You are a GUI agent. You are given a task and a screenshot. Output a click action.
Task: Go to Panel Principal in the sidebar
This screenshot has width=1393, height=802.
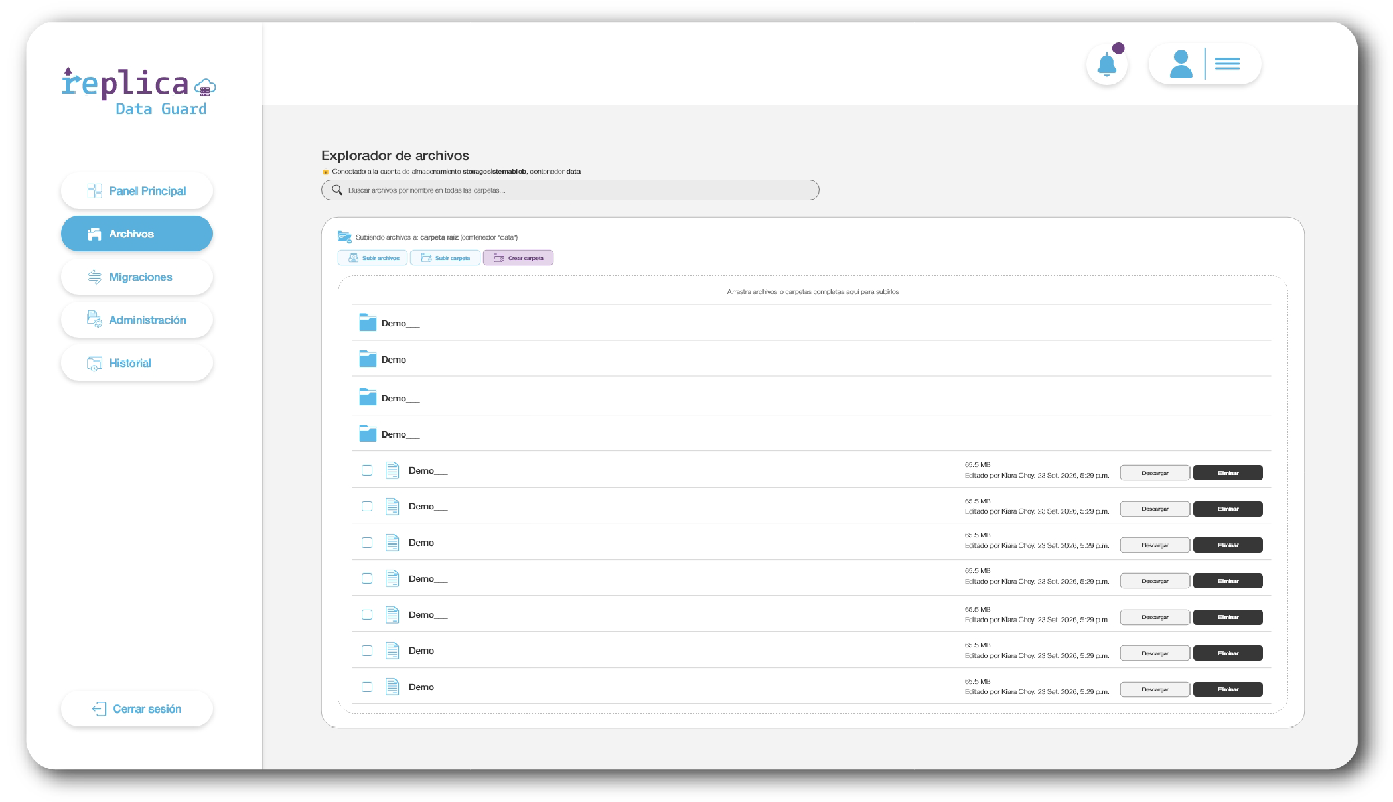tap(137, 191)
